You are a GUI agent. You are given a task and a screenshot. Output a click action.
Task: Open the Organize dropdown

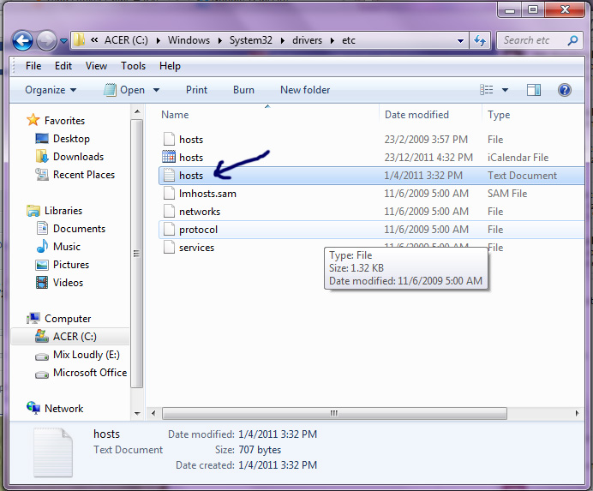51,90
